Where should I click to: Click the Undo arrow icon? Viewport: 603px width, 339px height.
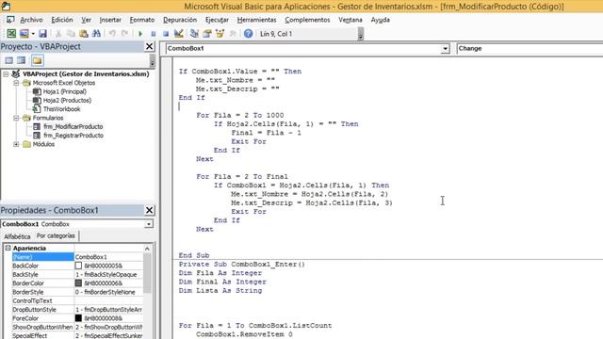point(112,34)
